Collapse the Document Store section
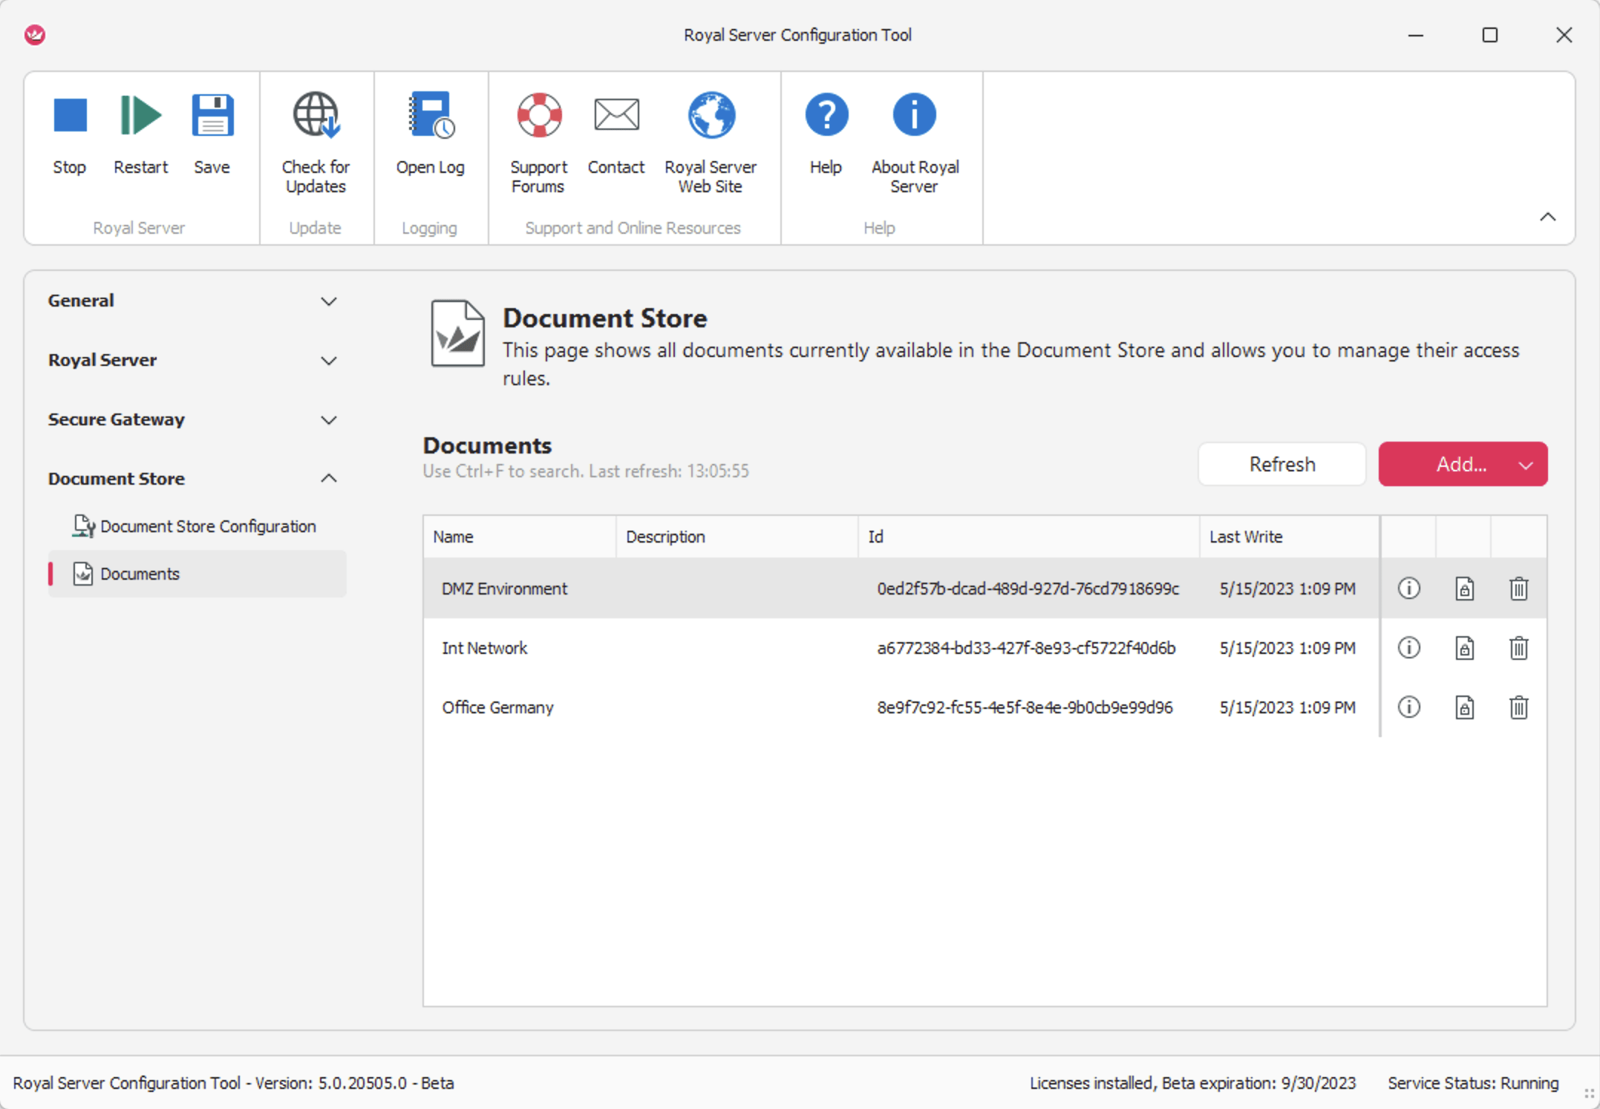Screen dimensions: 1600x1109 point(329,479)
